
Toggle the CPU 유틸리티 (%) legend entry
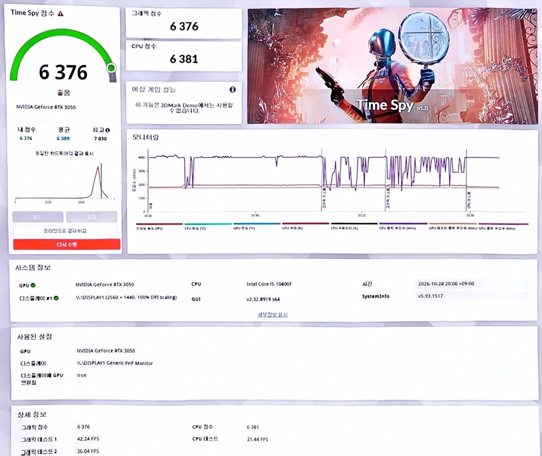pyautogui.click(x=354, y=226)
